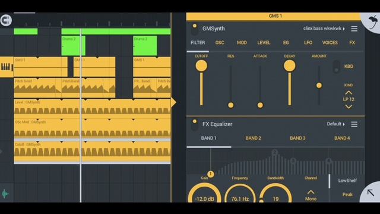Select the first Drums 2 clip

coord(74,46)
